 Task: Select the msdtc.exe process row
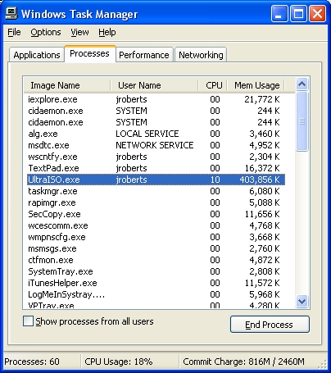(156, 145)
